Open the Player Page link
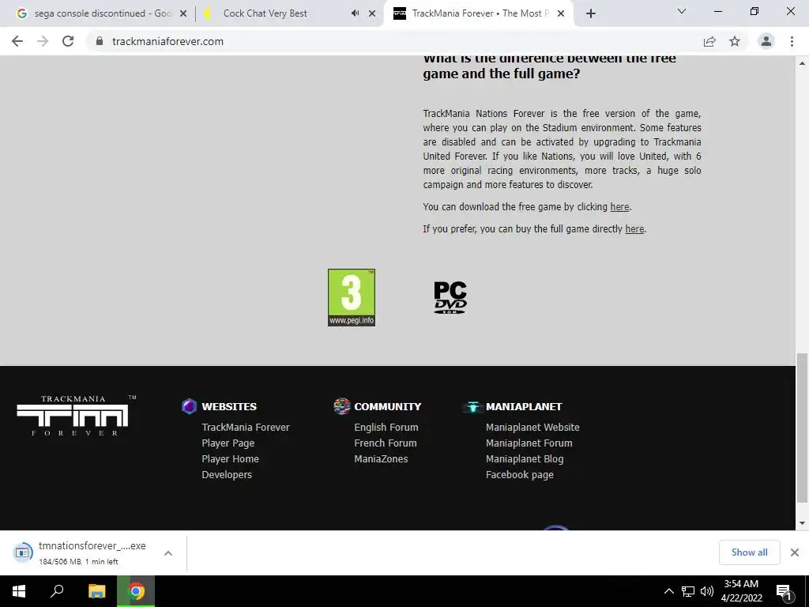The image size is (809, 607). pyautogui.click(x=228, y=443)
